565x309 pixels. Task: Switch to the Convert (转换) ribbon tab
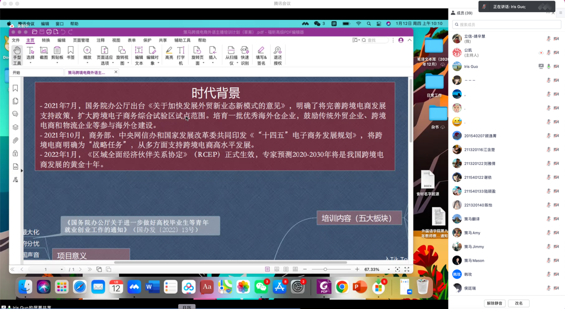46,40
